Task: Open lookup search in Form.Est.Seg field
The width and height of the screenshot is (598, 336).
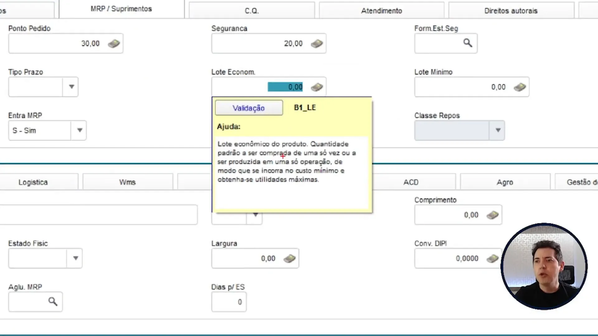Action: pyautogui.click(x=467, y=43)
